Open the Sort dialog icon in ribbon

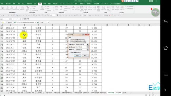[x=56, y=7]
